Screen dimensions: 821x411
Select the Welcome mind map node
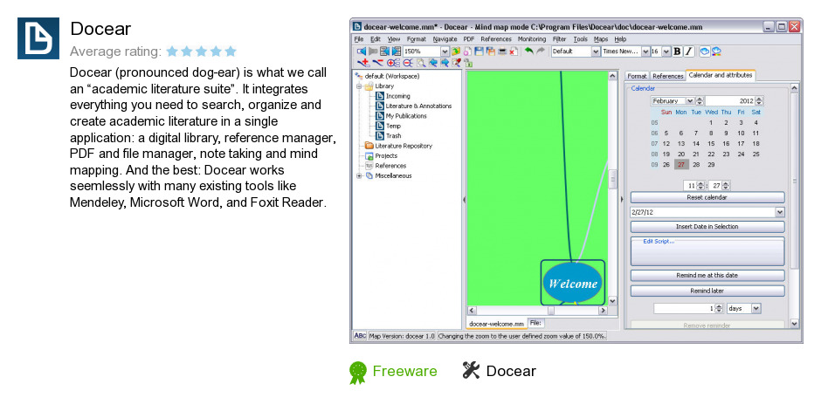click(x=573, y=283)
